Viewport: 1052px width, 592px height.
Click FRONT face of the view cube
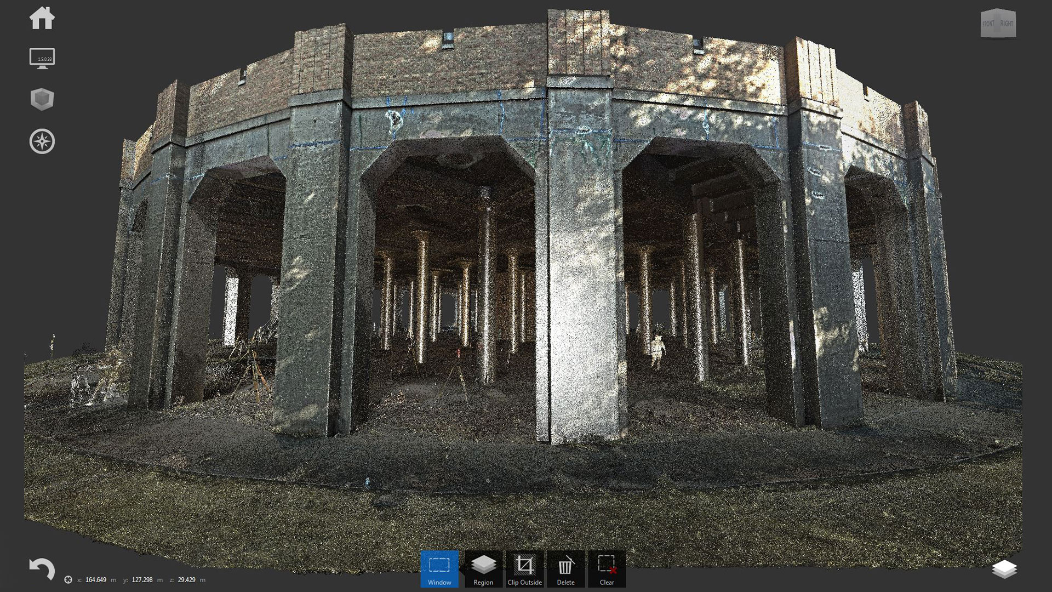988,24
